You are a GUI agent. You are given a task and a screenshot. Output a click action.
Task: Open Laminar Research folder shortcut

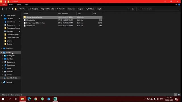pos(13,38)
